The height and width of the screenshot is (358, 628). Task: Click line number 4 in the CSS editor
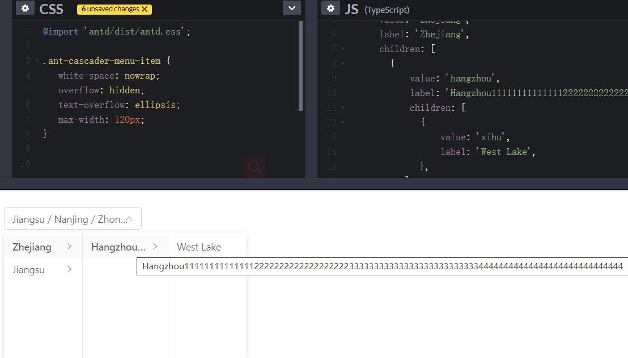[28, 75]
